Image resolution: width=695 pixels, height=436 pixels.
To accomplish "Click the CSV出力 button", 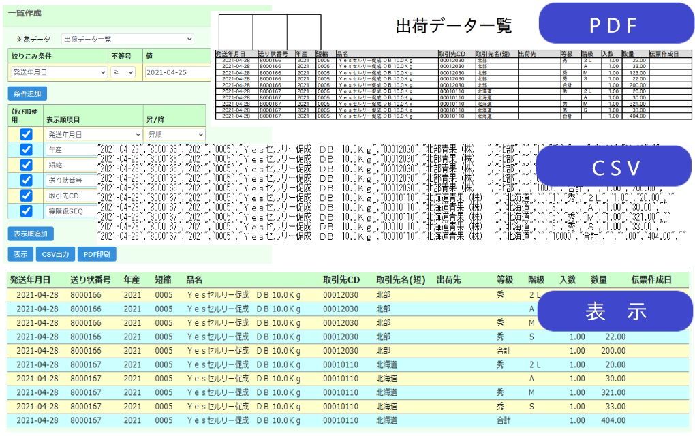I will coord(55,254).
